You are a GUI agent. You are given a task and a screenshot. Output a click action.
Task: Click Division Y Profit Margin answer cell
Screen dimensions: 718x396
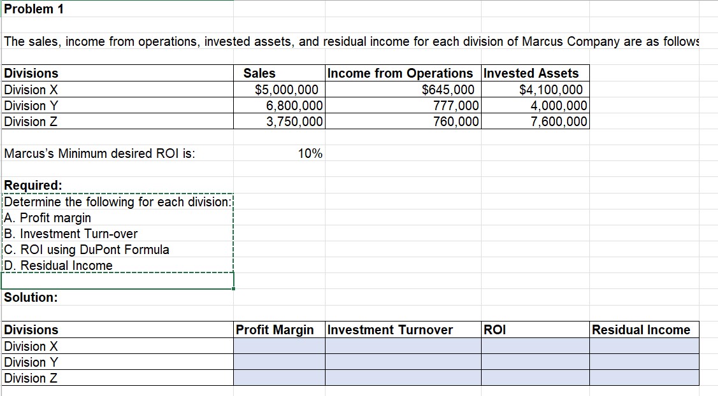[x=279, y=362]
